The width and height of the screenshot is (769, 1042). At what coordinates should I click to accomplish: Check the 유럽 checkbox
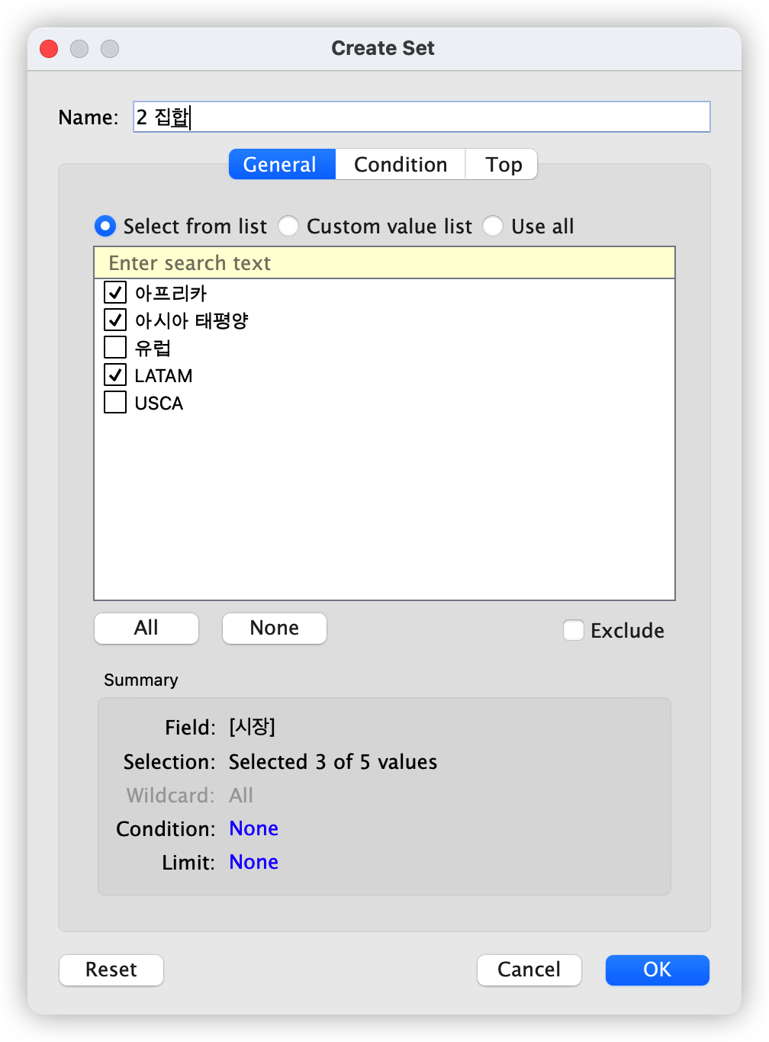tap(115, 347)
